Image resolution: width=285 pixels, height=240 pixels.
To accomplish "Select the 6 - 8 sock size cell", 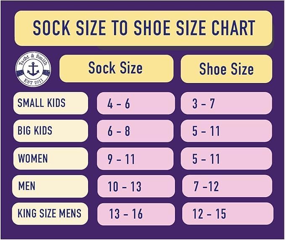I will pyautogui.click(x=135, y=131).
